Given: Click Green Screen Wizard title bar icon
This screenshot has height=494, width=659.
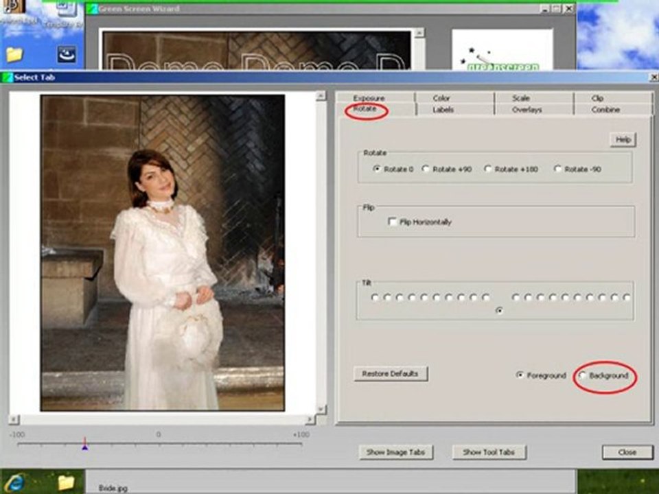Looking at the screenshot, I should coord(93,8).
